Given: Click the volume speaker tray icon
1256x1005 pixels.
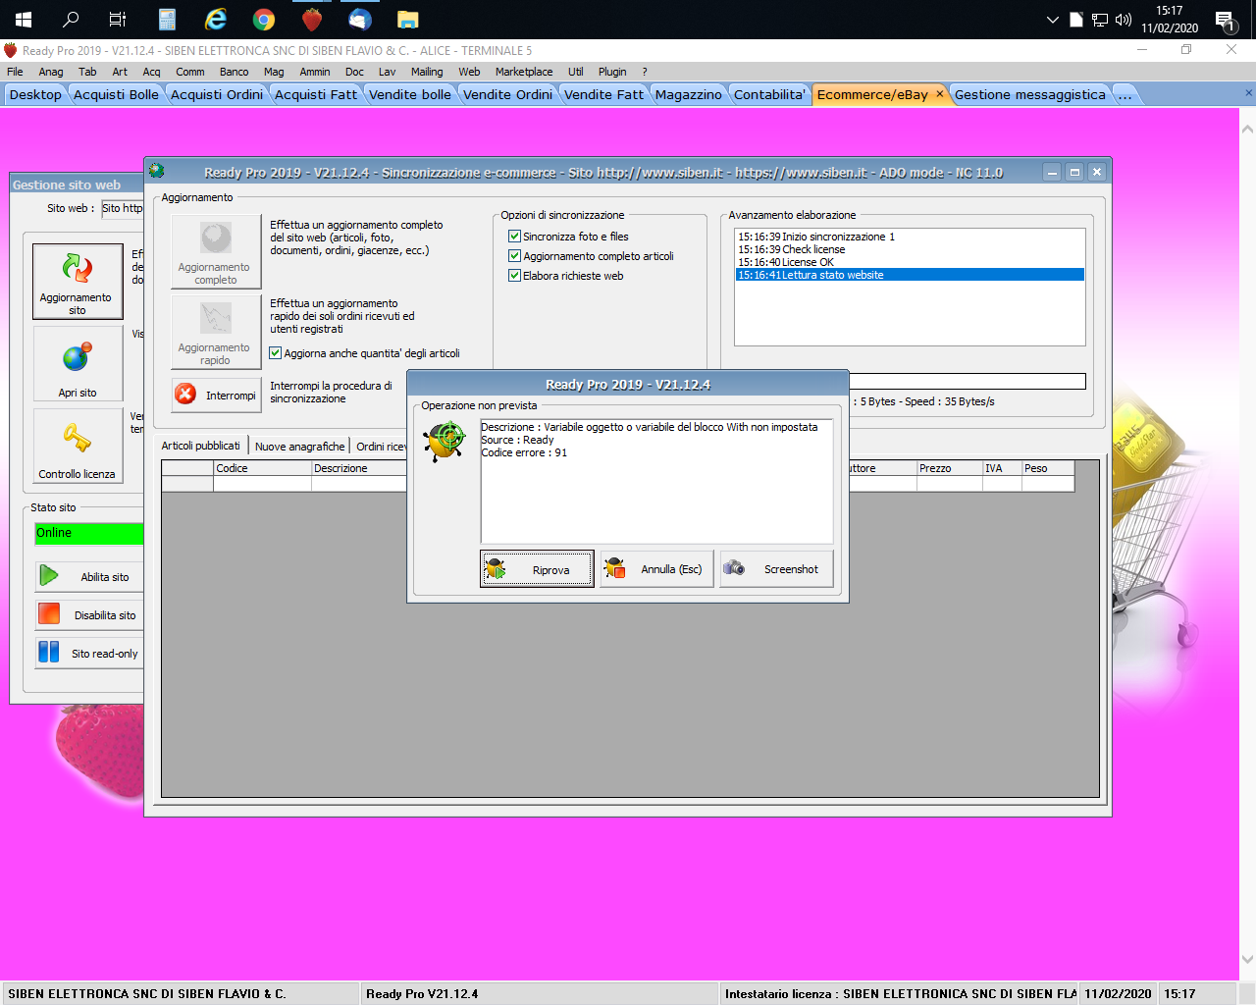Looking at the screenshot, I should tap(1124, 20).
